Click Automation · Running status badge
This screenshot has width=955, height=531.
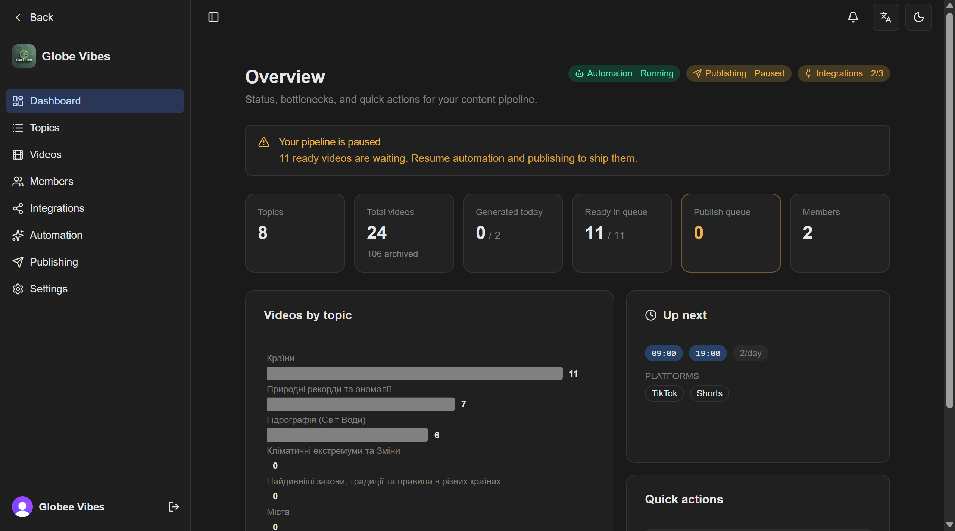pos(624,73)
